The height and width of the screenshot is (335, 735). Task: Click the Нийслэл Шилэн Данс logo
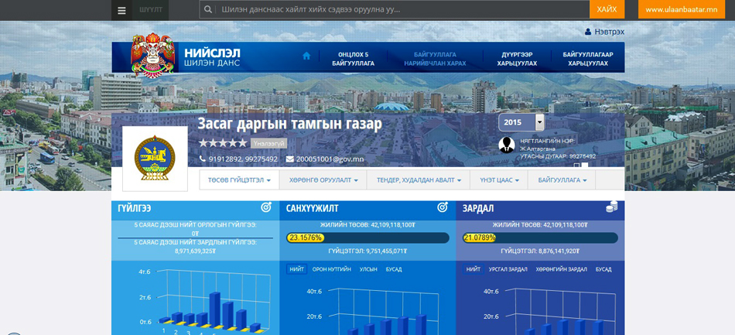(186, 56)
